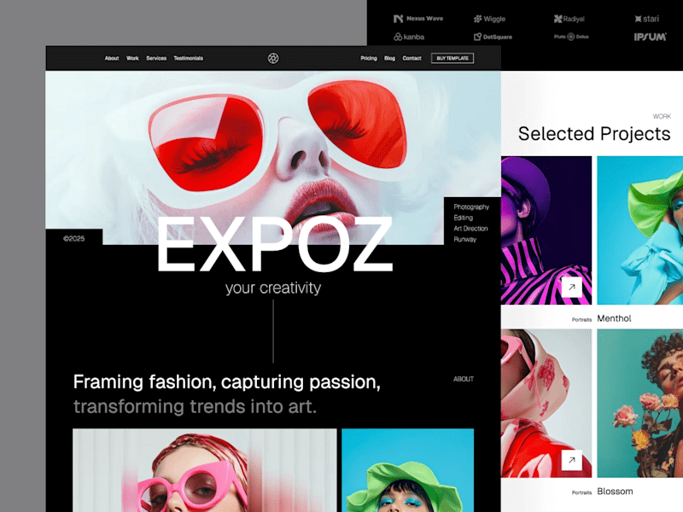Open the Blossom project title
The image size is (683, 512).
click(x=615, y=492)
